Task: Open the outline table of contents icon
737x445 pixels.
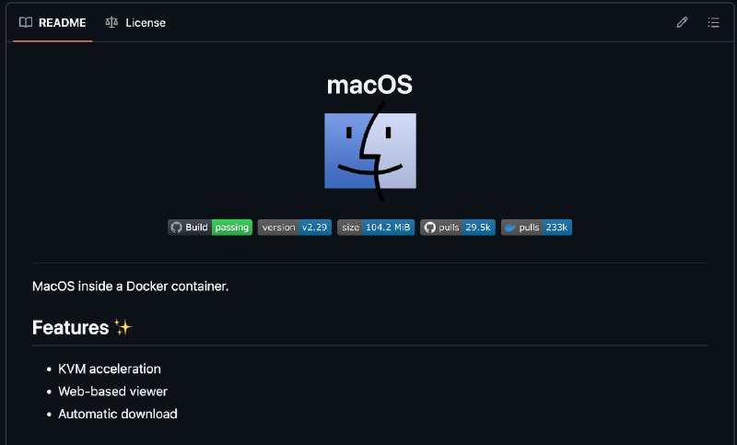Action: pos(713,22)
